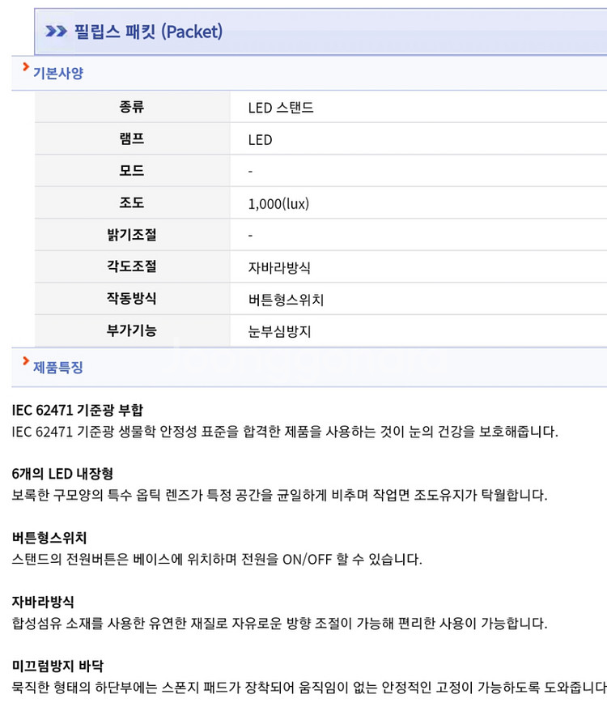Click the 작동방식 row label
This screenshot has height=720, width=607.
point(132,299)
